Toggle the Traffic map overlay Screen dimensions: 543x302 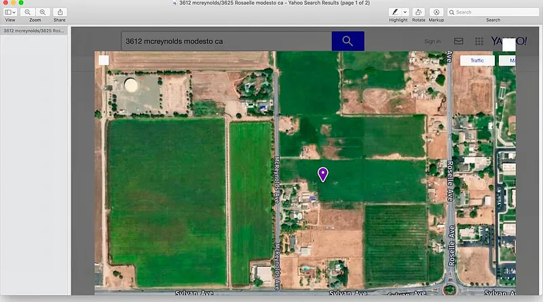477,61
